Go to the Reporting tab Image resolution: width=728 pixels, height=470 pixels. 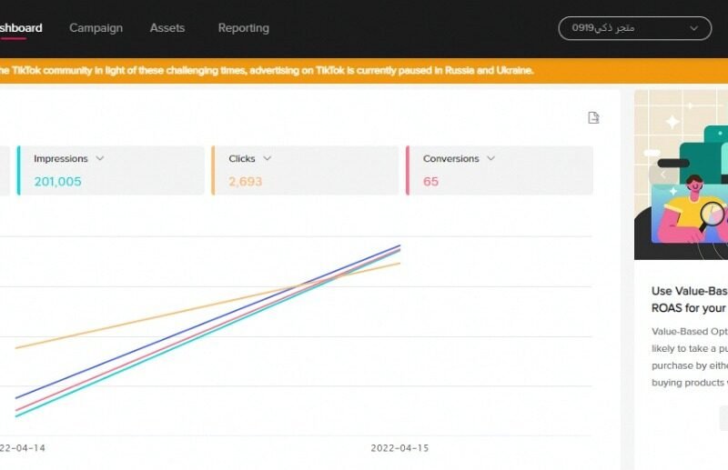pyautogui.click(x=243, y=28)
